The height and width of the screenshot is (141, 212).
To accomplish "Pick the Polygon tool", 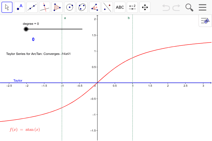I will (57, 7).
